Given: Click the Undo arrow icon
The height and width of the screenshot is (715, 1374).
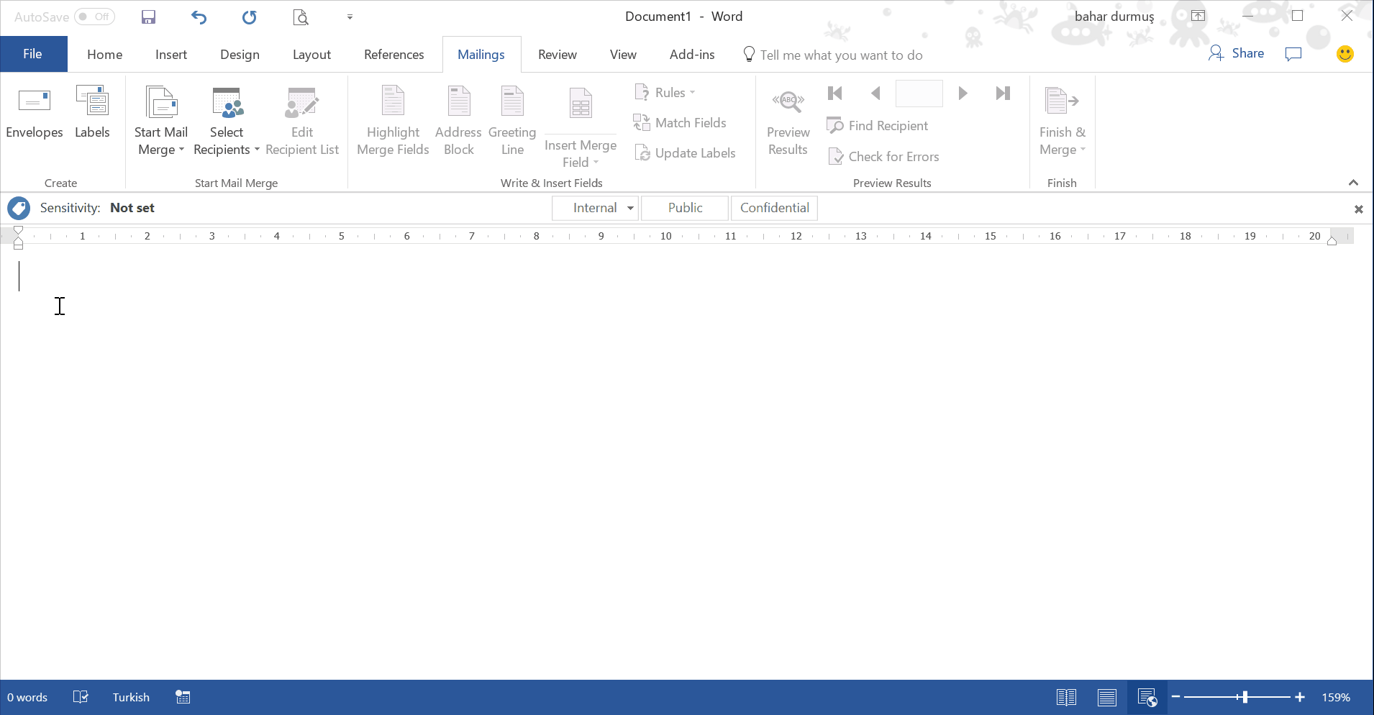Looking at the screenshot, I should (x=199, y=17).
